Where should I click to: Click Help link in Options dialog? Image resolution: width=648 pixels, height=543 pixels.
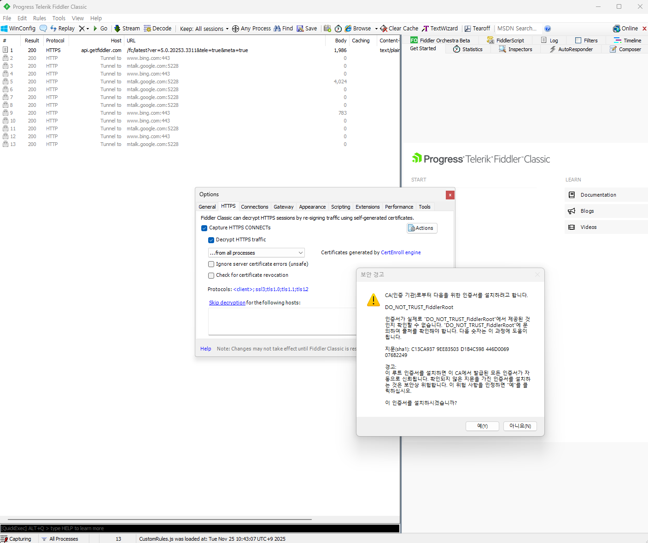point(205,349)
